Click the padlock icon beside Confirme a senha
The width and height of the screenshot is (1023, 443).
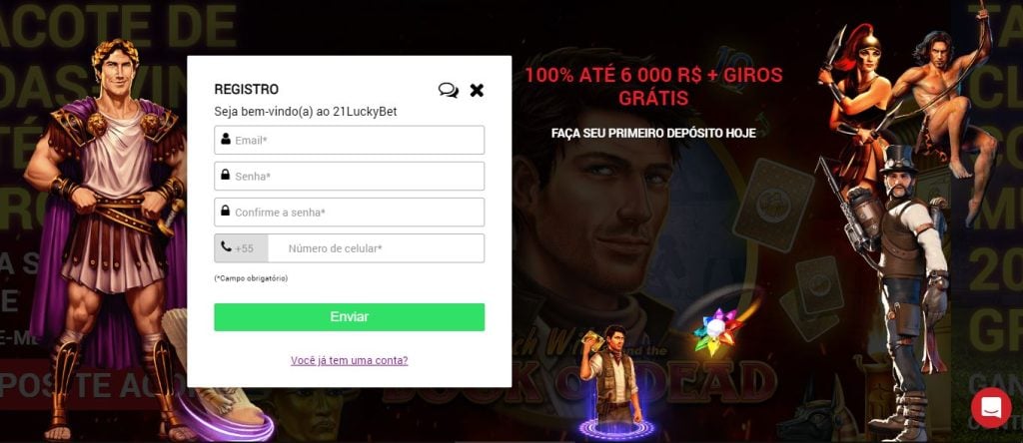(x=225, y=211)
